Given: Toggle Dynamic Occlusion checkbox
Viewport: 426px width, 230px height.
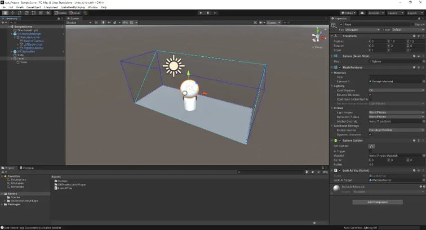Looking at the screenshot, I should click(x=370, y=134).
